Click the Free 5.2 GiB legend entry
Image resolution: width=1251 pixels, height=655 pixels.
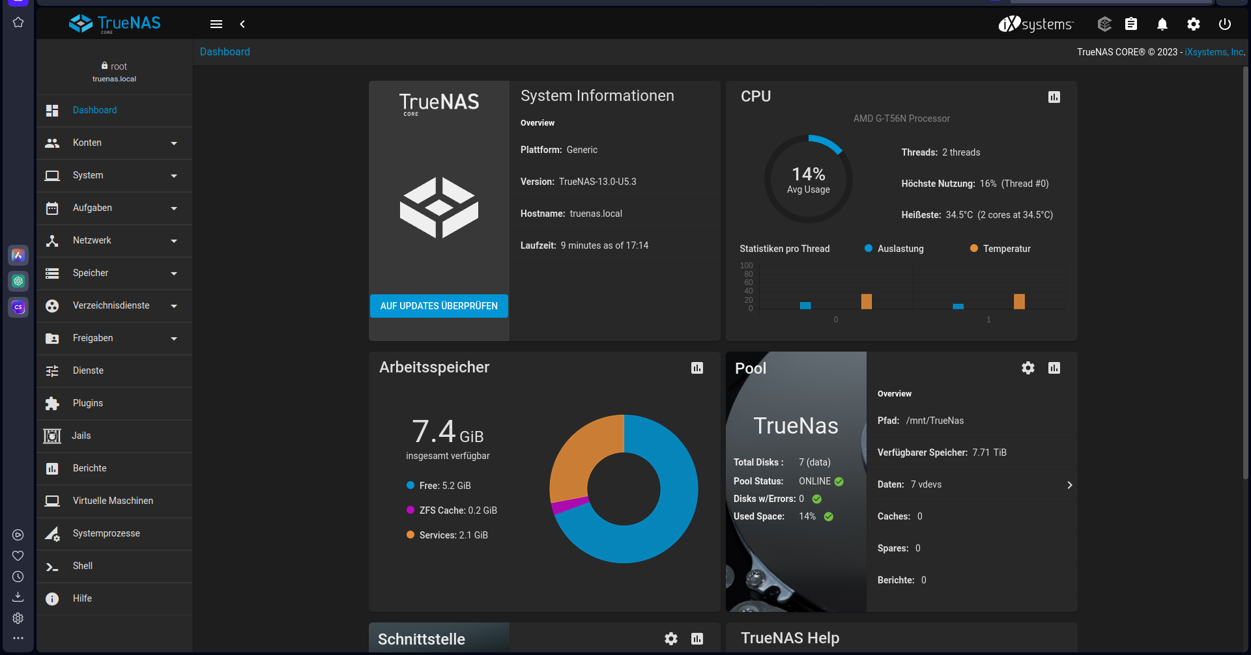[x=439, y=486]
